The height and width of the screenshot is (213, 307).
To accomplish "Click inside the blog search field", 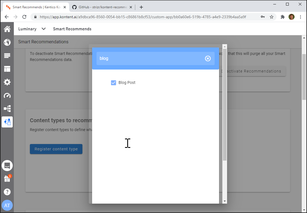I will (152, 58).
